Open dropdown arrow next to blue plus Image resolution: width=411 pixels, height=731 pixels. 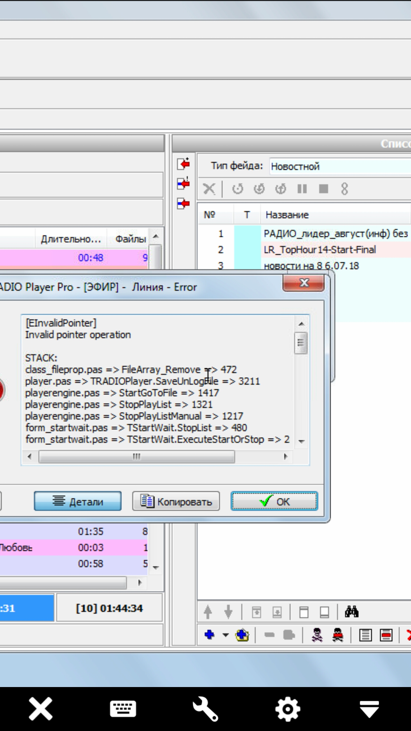225,635
